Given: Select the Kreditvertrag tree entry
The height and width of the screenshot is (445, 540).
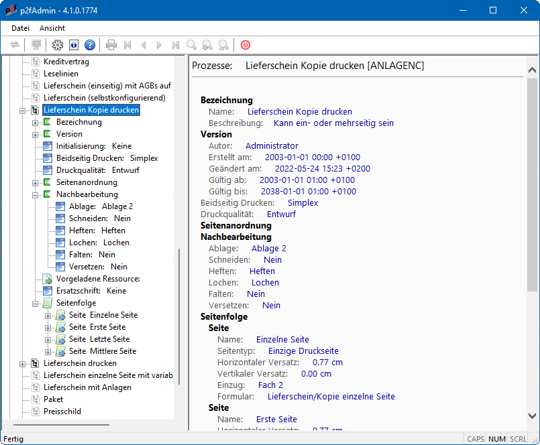Looking at the screenshot, I should pyautogui.click(x=66, y=62).
